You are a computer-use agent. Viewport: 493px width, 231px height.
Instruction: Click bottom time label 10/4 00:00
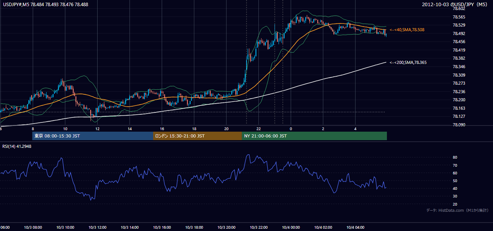click(x=290, y=227)
